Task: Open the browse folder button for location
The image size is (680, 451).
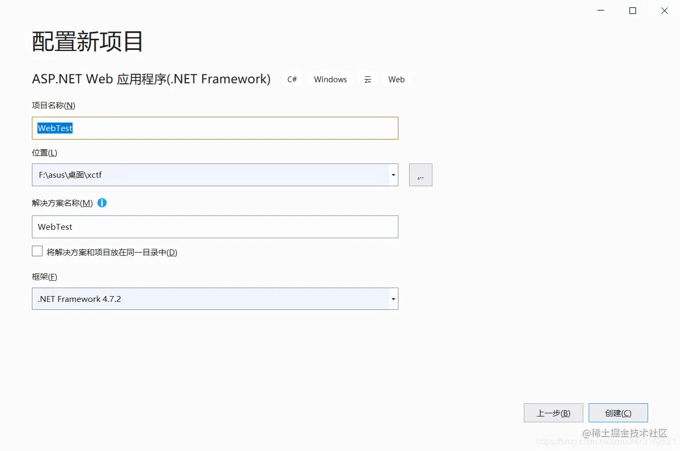Action: pos(420,175)
